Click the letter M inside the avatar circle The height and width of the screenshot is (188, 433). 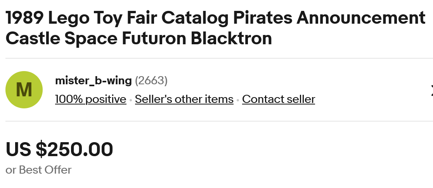point(24,90)
